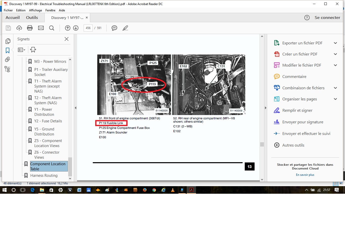The image size is (345, 226).
Task: Select the highlighter pen tool
Action: 125,28
